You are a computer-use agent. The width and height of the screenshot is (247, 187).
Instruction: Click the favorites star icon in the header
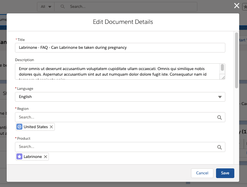tap(244, 7)
